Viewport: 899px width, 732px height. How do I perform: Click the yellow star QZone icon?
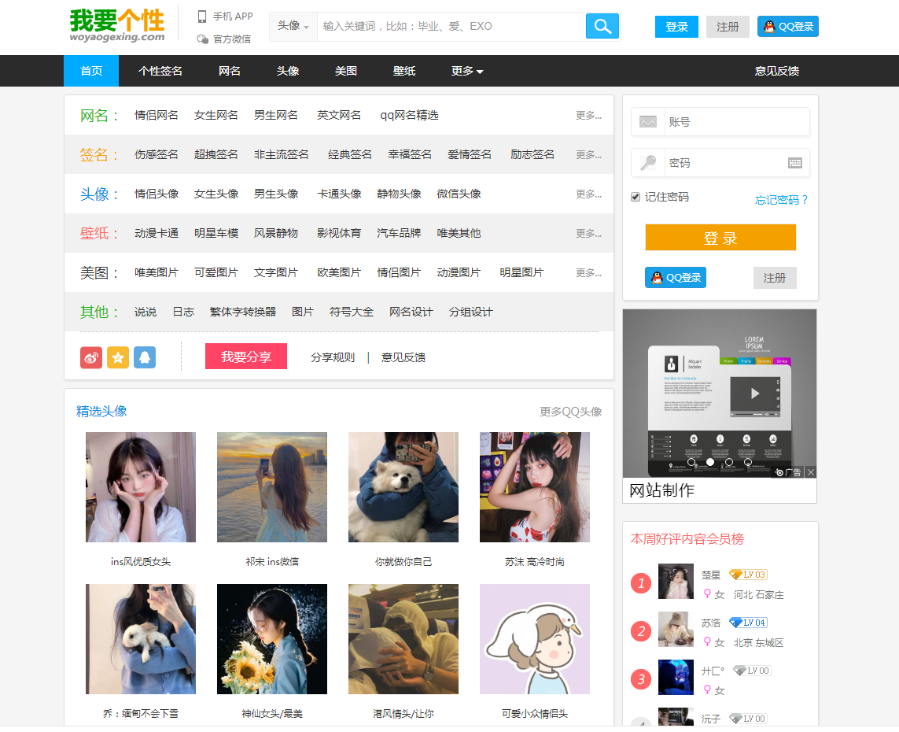118,357
